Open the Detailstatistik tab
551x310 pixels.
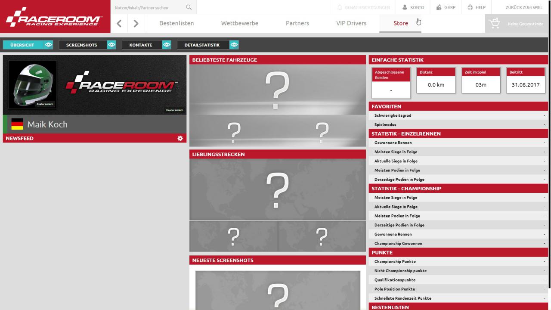click(x=203, y=45)
